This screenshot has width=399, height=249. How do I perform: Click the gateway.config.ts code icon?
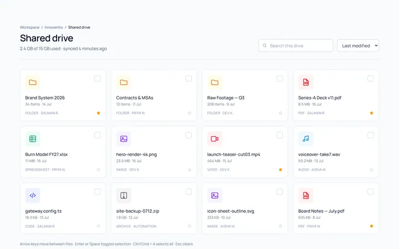coord(33,195)
